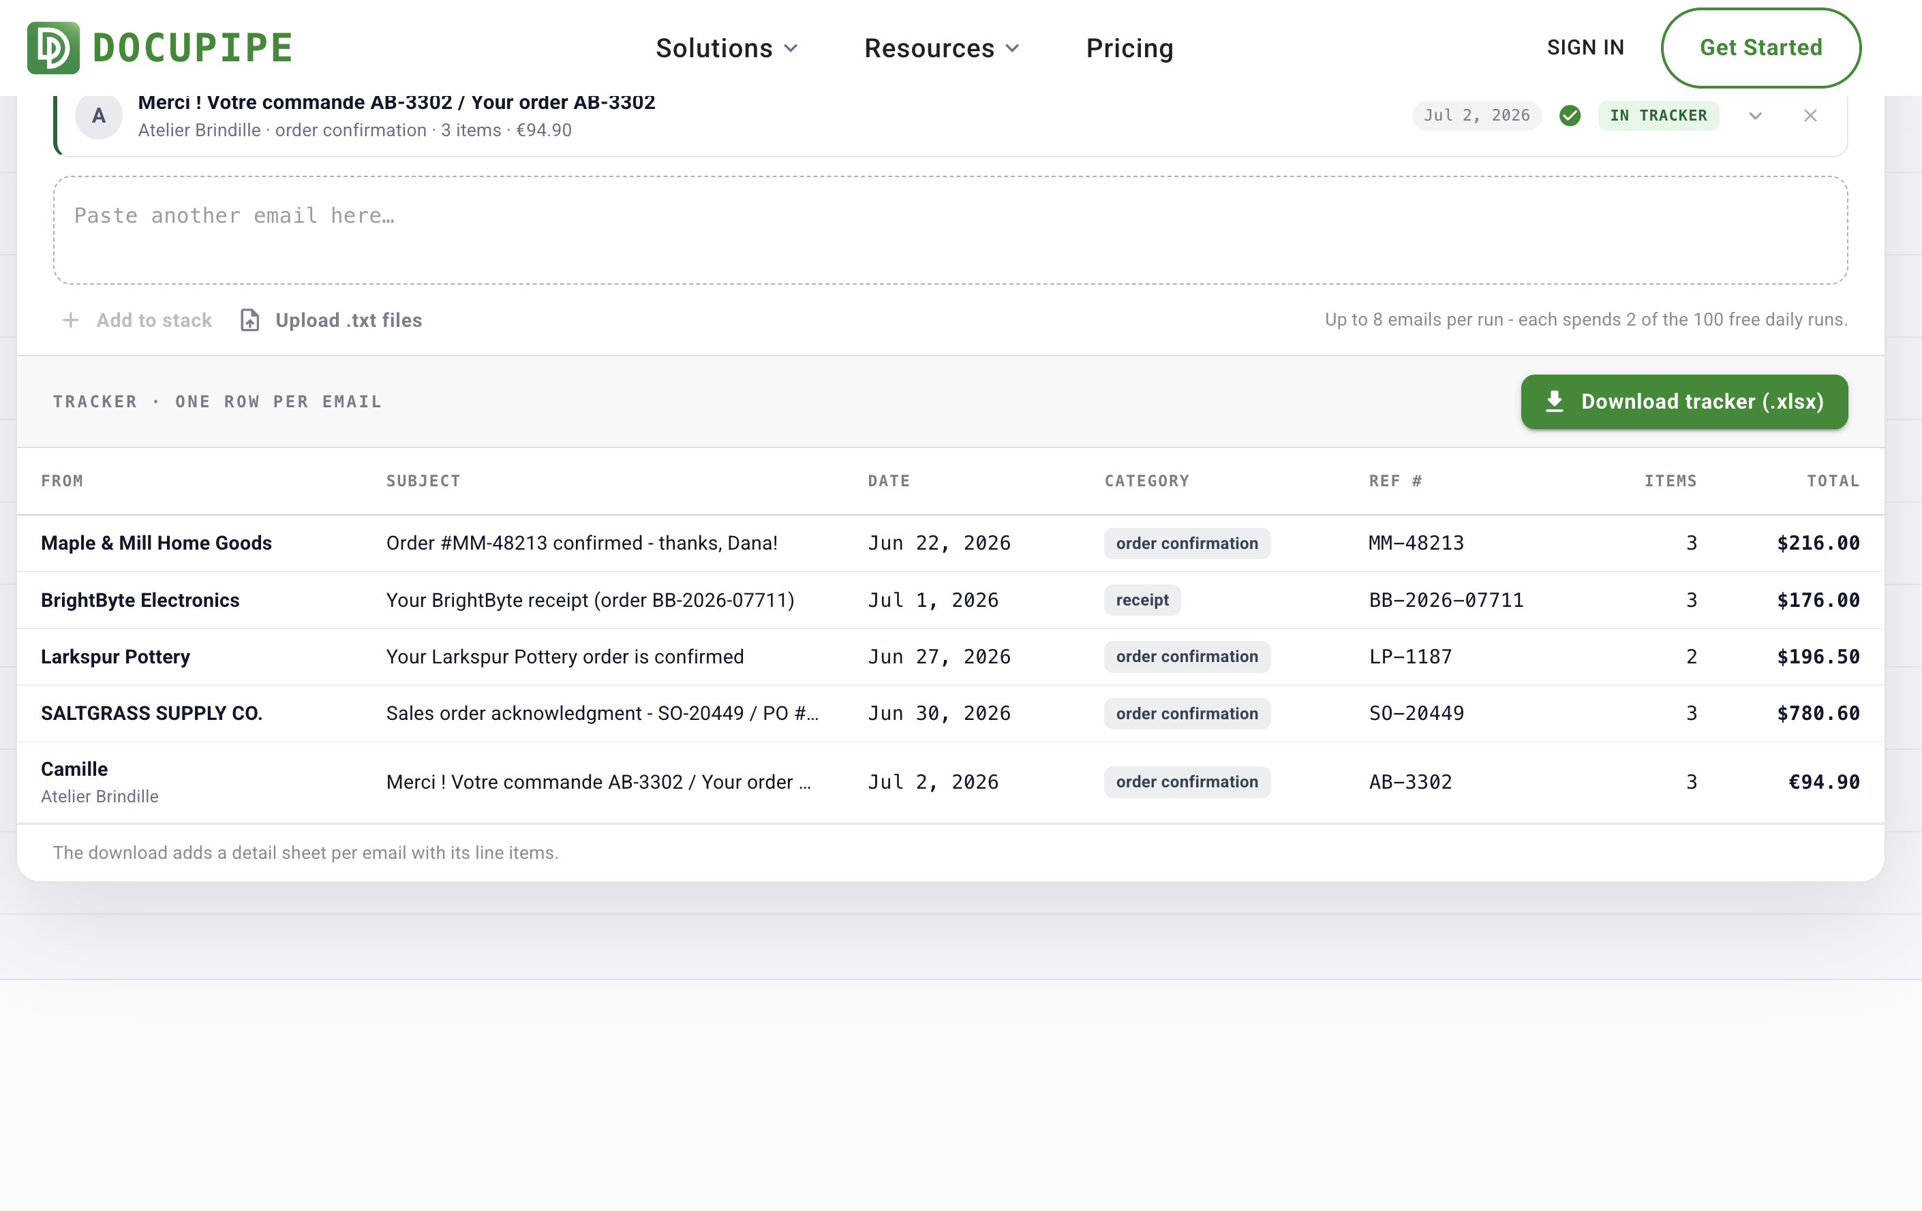1922x1211 pixels.
Task: Click the $780.60 total
Action: coord(1818,713)
